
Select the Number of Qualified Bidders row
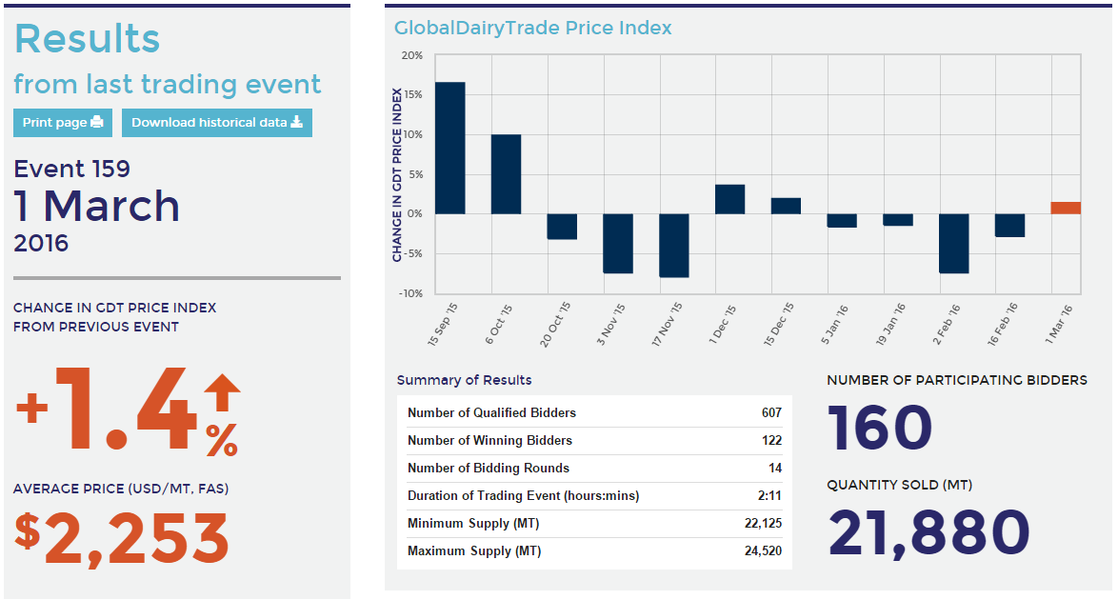click(x=594, y=413)
